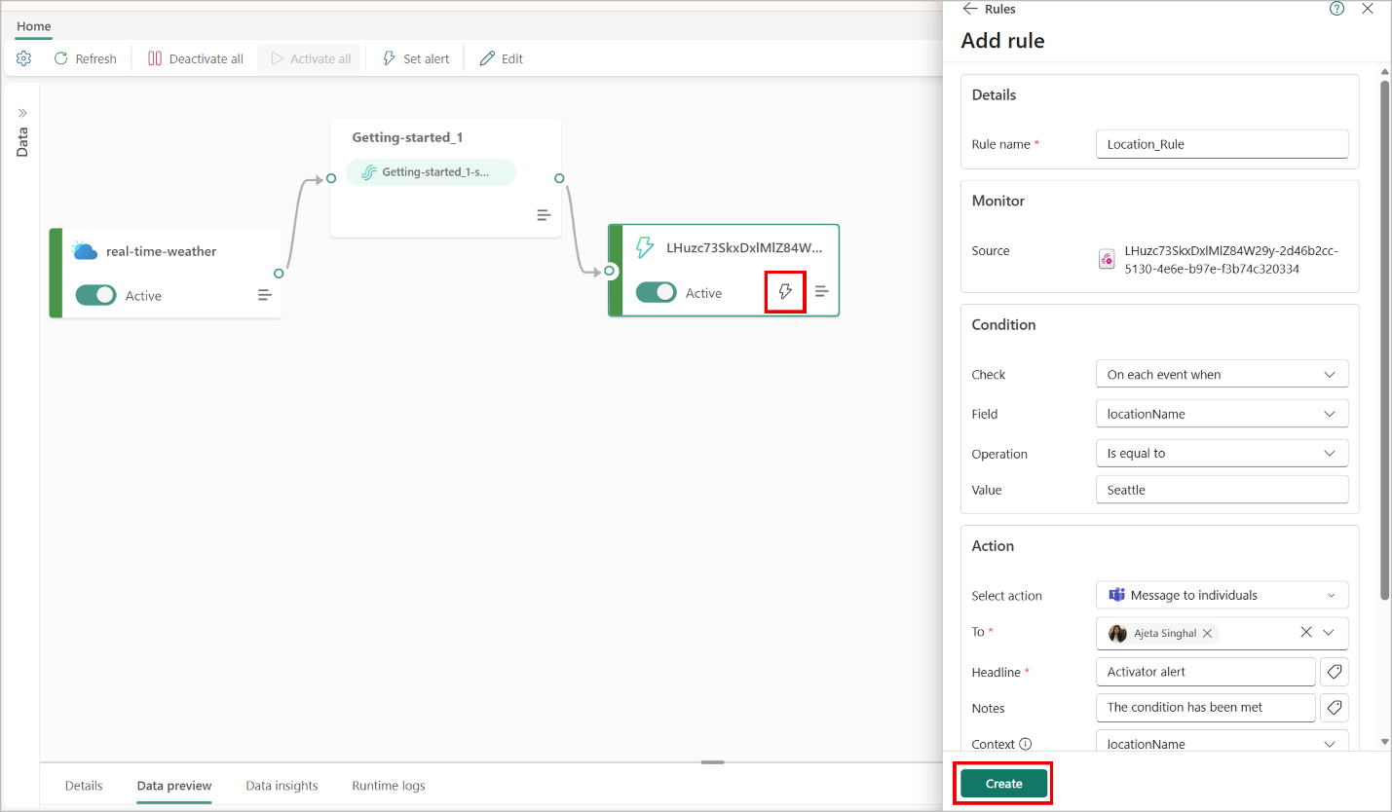Open the hamburger menu on real-time-weather node
1392x812 pixels.
point(264,294)
